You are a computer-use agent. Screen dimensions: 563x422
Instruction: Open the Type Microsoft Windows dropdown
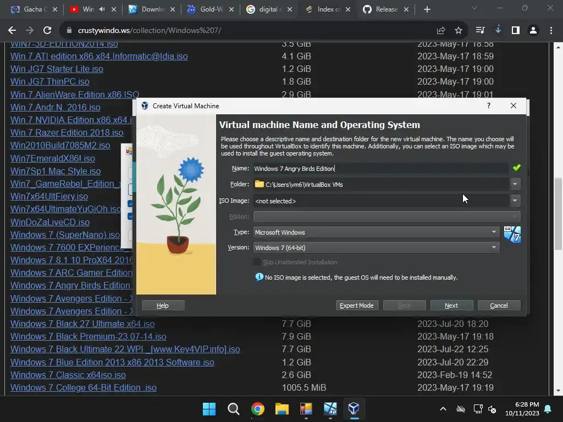(376, 232)
